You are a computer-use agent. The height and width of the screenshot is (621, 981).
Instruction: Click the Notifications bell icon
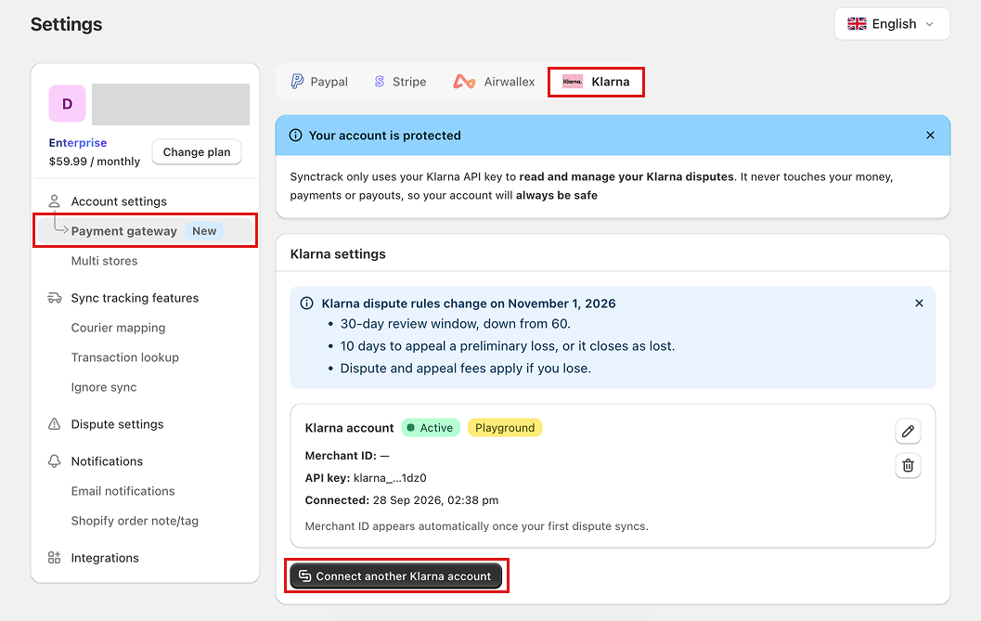point(55,461)
